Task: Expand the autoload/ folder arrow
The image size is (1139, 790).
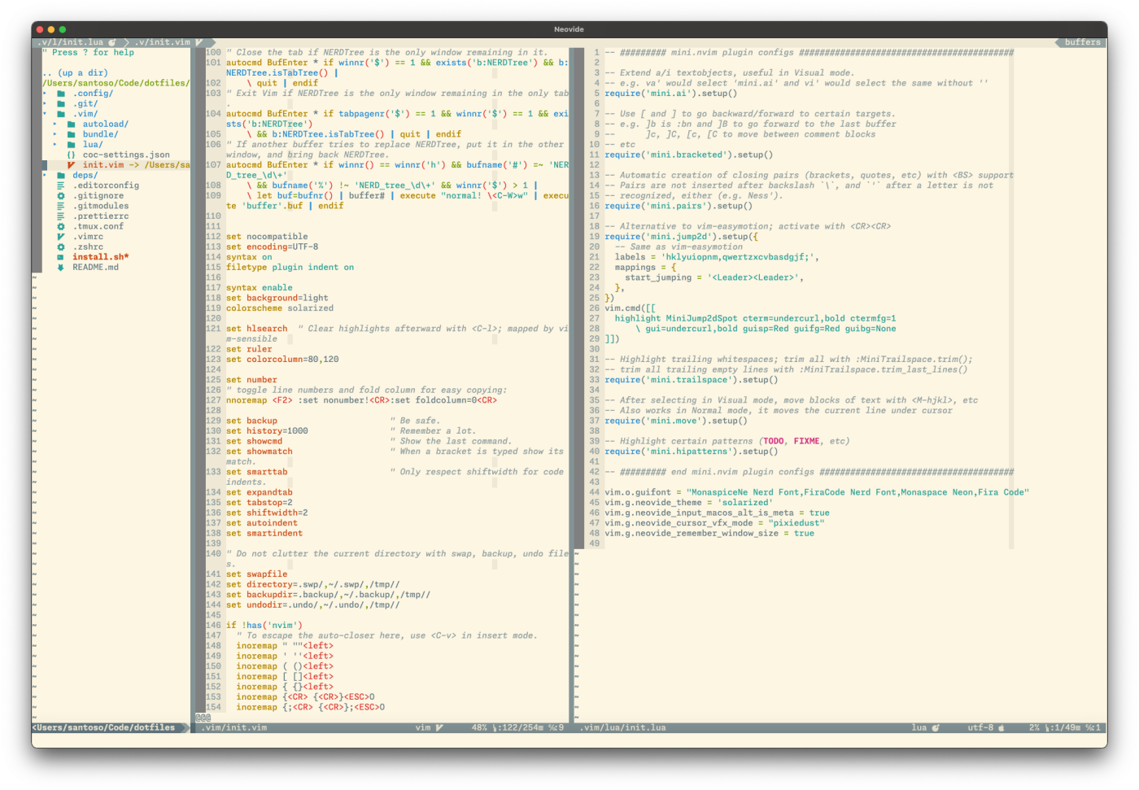Action: coord(55,124)
